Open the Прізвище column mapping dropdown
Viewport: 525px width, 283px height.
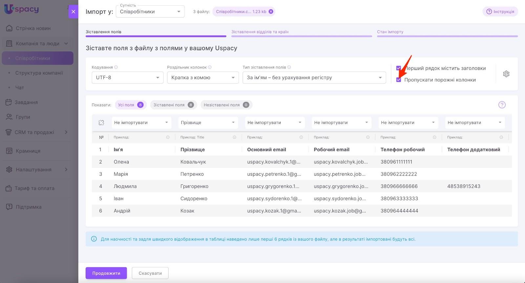208,122
